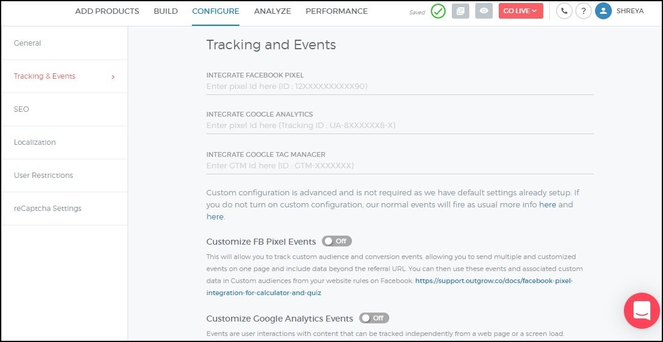The width and height of the screenshot is (663, 342).
Task: Click the phone call icon
Action: [x=564, y=11]
